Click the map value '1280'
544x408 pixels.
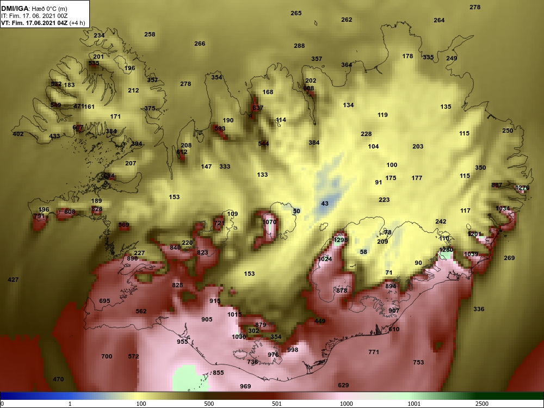446,250
